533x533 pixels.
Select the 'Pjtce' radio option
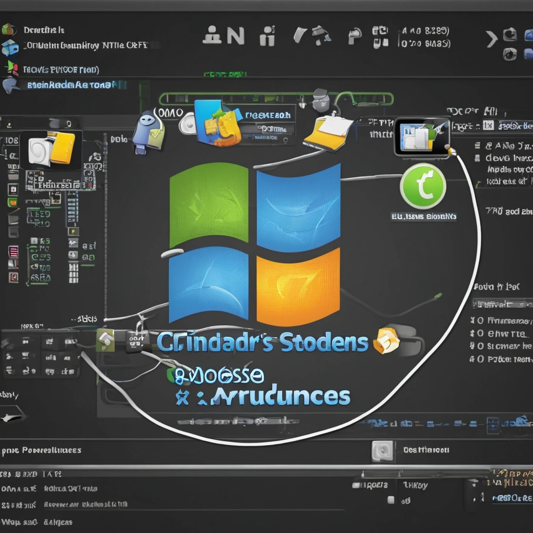[480, 359]
